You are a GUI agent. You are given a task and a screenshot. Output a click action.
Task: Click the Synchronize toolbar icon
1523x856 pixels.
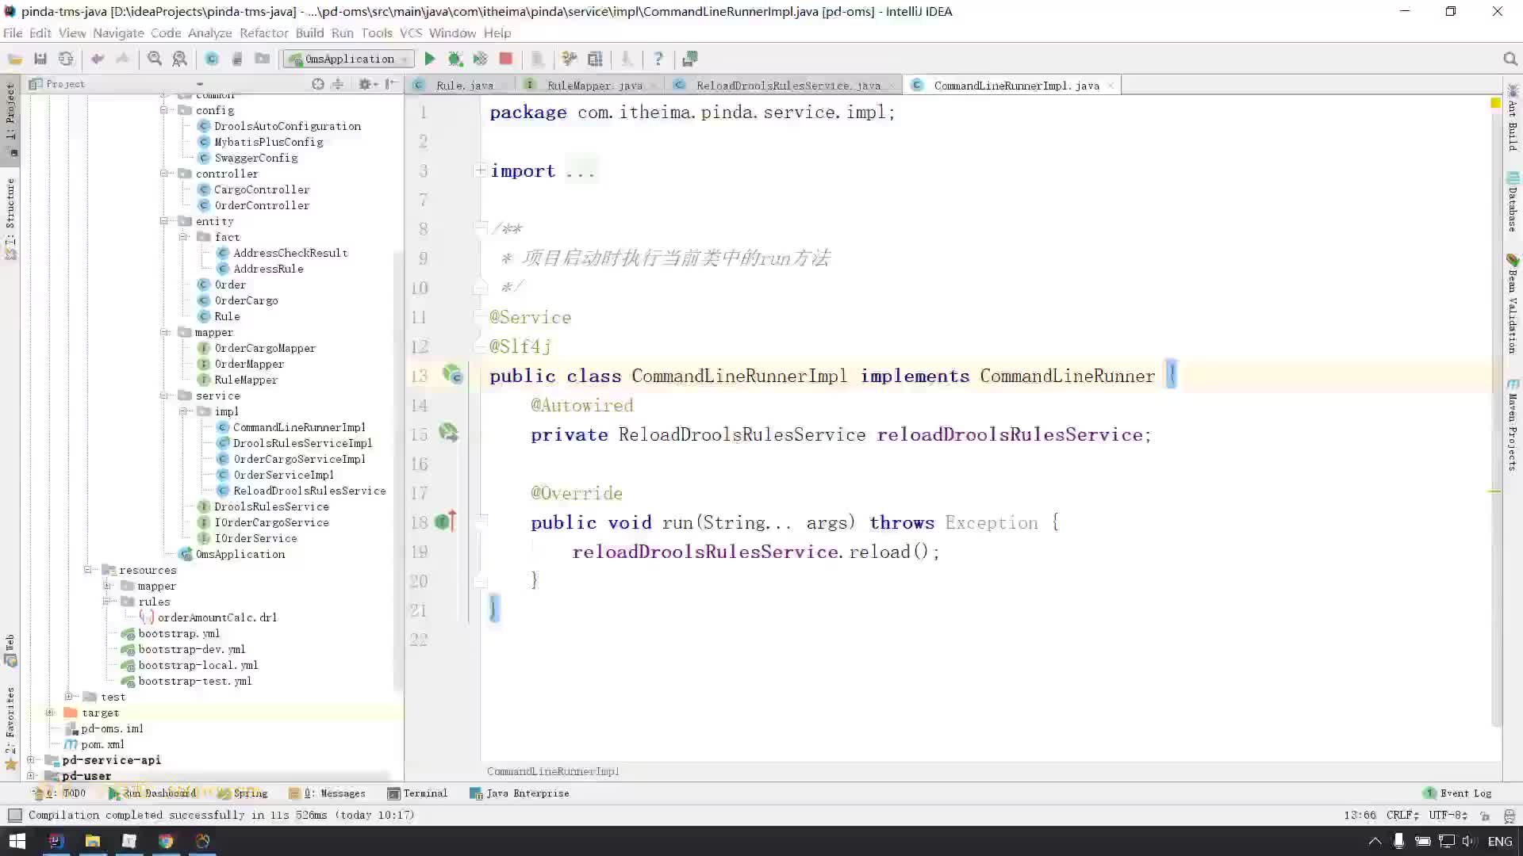click(x=66, y=59)
